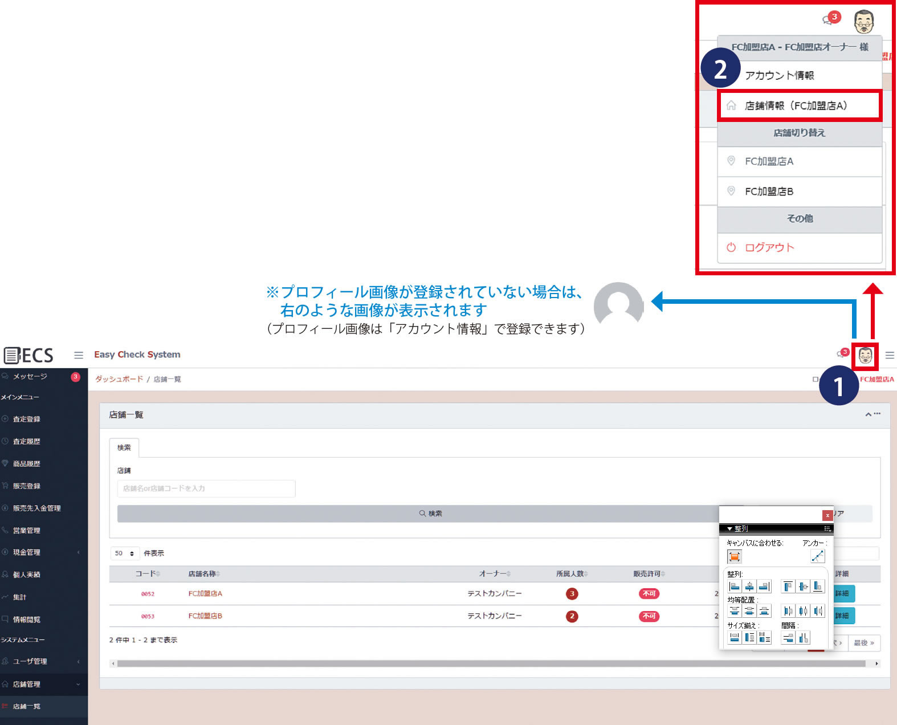Click the align left edges icon
Viewport: 897px width, 725px height.
(x=735, y=586)
